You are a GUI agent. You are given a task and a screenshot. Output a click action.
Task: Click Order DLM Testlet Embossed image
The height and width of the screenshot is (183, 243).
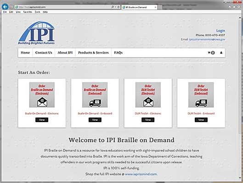[x=201, y=95]
